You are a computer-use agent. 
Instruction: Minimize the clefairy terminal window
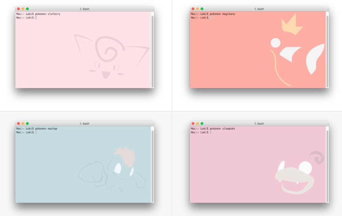pyautogui.click(x=23, y=9)
